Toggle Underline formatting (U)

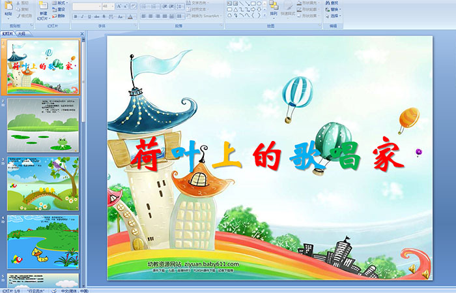tap(89, 16)
